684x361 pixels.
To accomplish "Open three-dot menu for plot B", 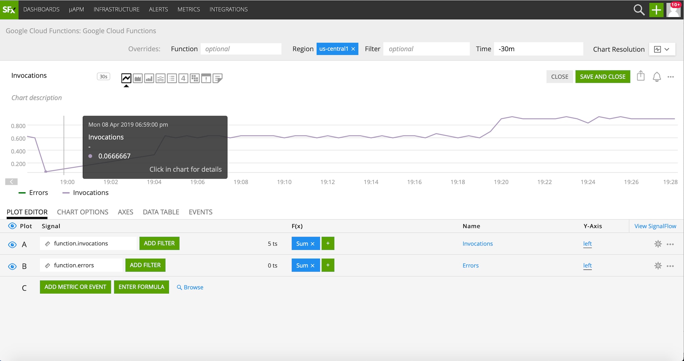I will pos(670,266).
